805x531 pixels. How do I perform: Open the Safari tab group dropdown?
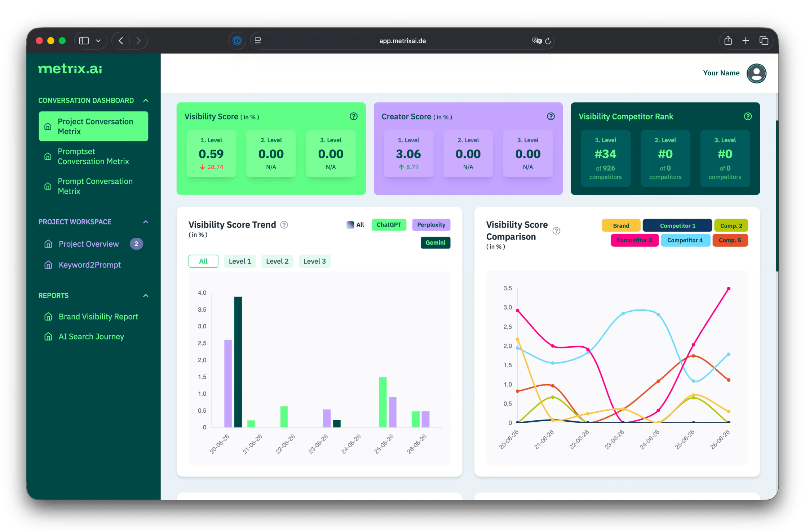coord(98,41)
